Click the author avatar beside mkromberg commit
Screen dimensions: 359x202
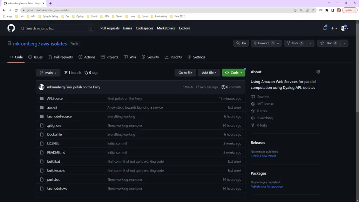41,87
